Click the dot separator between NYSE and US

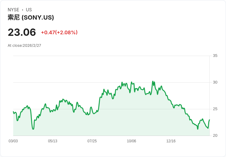tap(23, 10)
